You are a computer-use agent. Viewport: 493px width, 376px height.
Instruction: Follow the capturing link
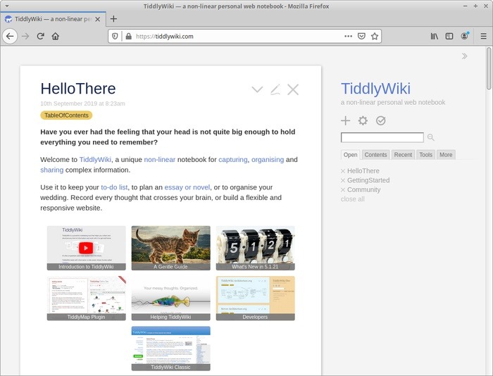(x=233, y=160)
